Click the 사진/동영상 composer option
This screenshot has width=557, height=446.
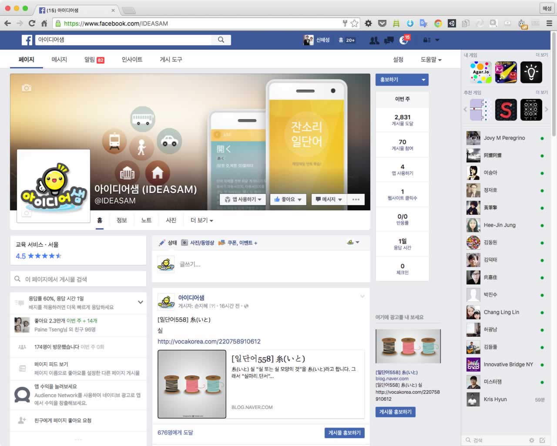click(x=198, y=243)
